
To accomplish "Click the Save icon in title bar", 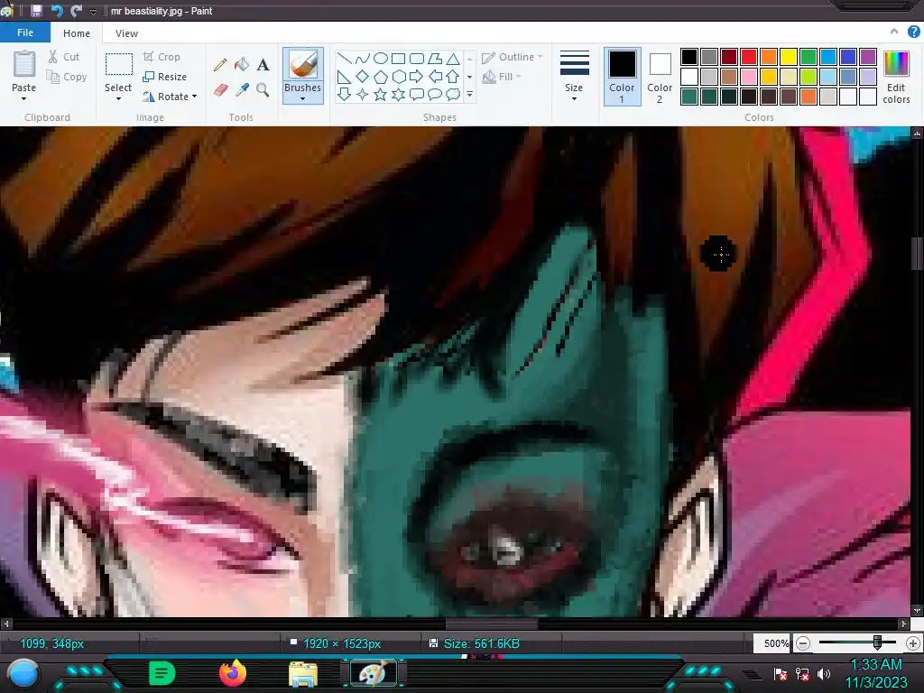I will pyautogui.click(x=36, y=11).
